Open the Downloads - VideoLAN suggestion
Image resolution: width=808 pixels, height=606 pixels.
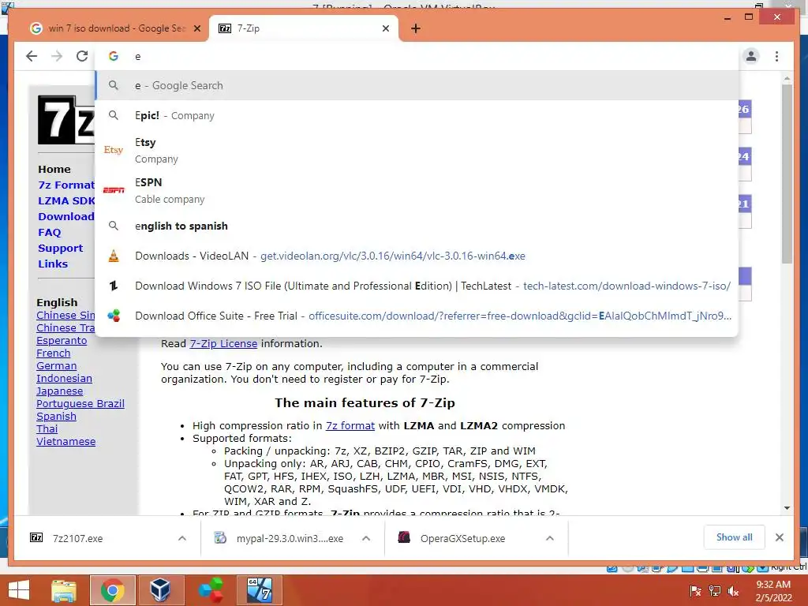[x=417, y=256]
